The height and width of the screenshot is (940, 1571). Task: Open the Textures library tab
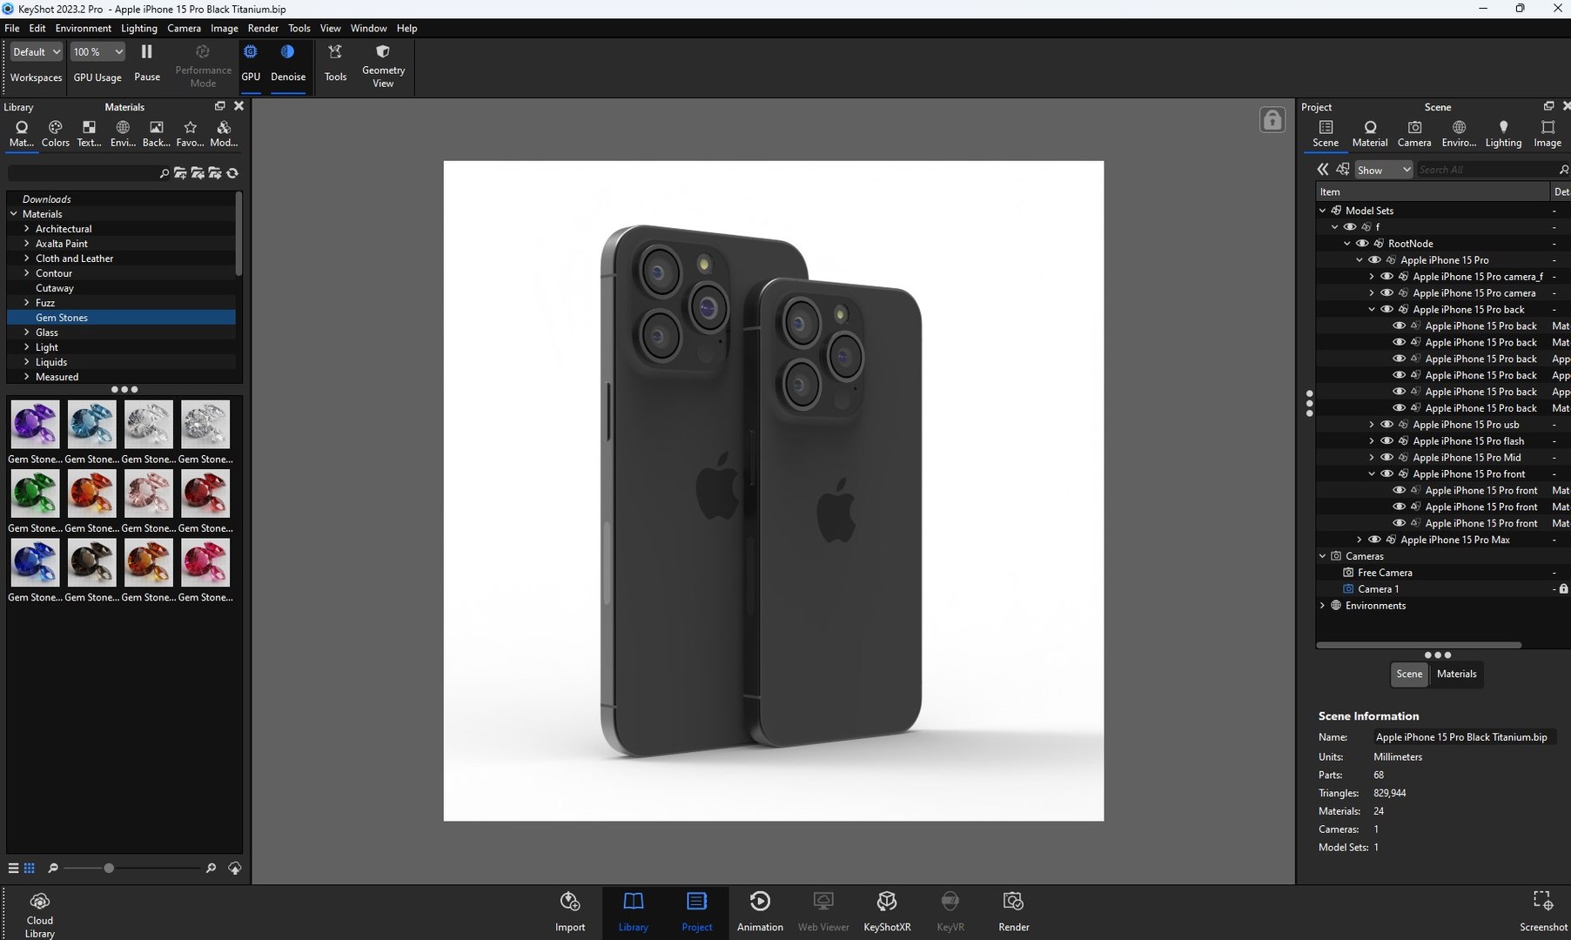pyautogui.click(x=89, y=134)
